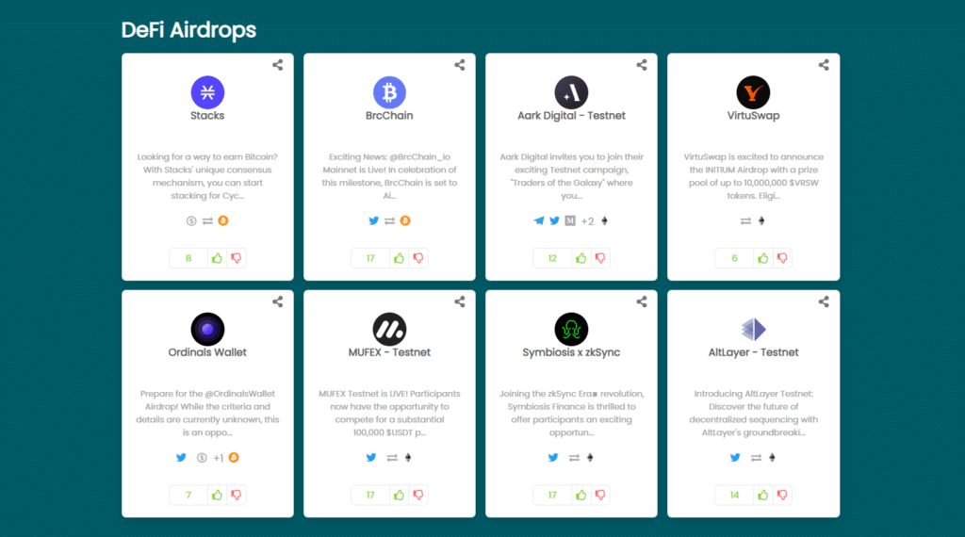Image resolution: width=965 pixels, height=537 pixels.
Task: Read VirtuSwap INITIUM Airdrop description
Action: point(753,176)
